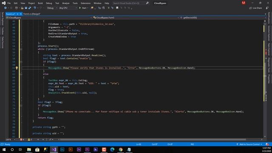
Task: Click the Ready status text
Action: tap(8, 144)
